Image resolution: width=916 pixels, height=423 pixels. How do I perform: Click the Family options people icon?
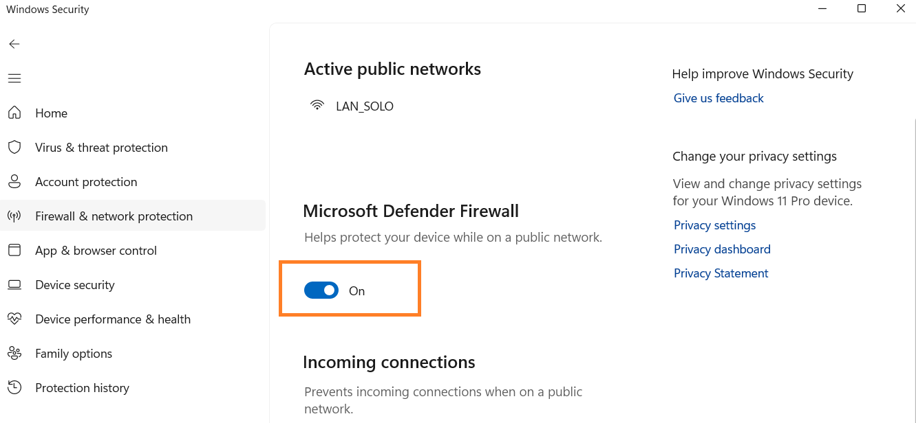tap(14, 354)
